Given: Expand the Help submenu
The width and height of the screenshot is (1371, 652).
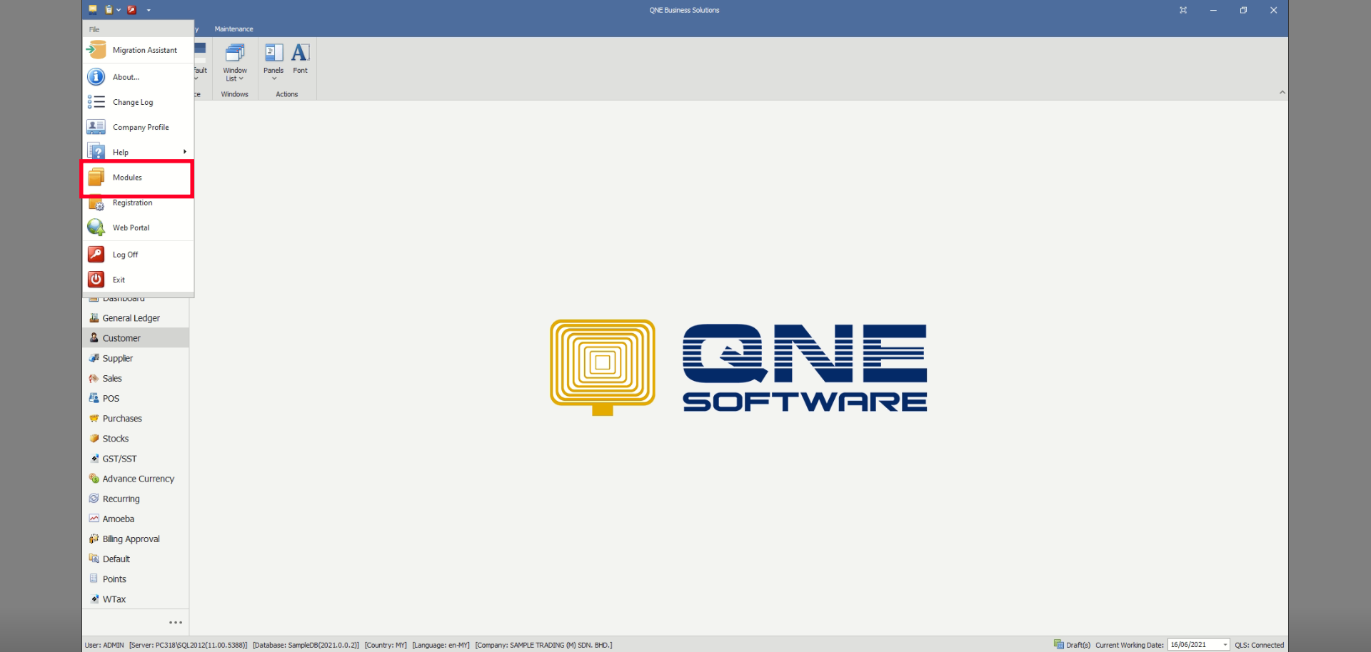Looking at the screenshot, I should pyautogui.click(x=138, y=152).
